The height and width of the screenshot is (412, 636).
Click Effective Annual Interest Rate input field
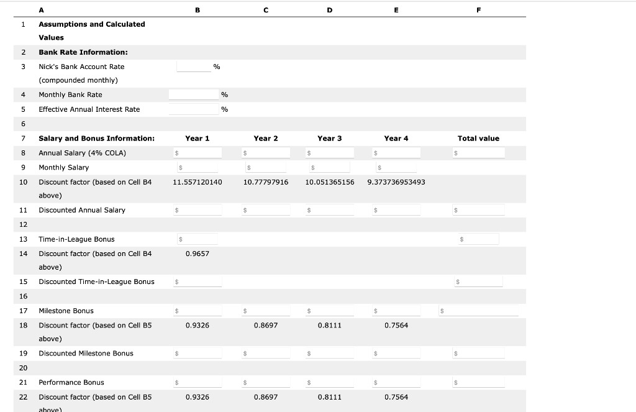point(194,109)
